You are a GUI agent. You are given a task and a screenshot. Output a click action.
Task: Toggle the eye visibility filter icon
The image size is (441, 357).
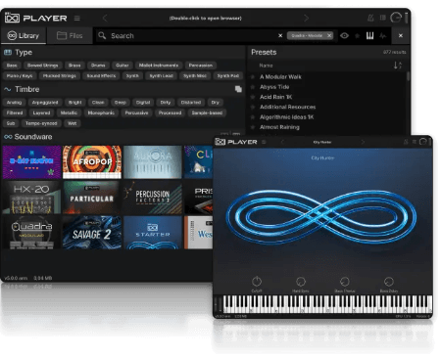point(344,35)
